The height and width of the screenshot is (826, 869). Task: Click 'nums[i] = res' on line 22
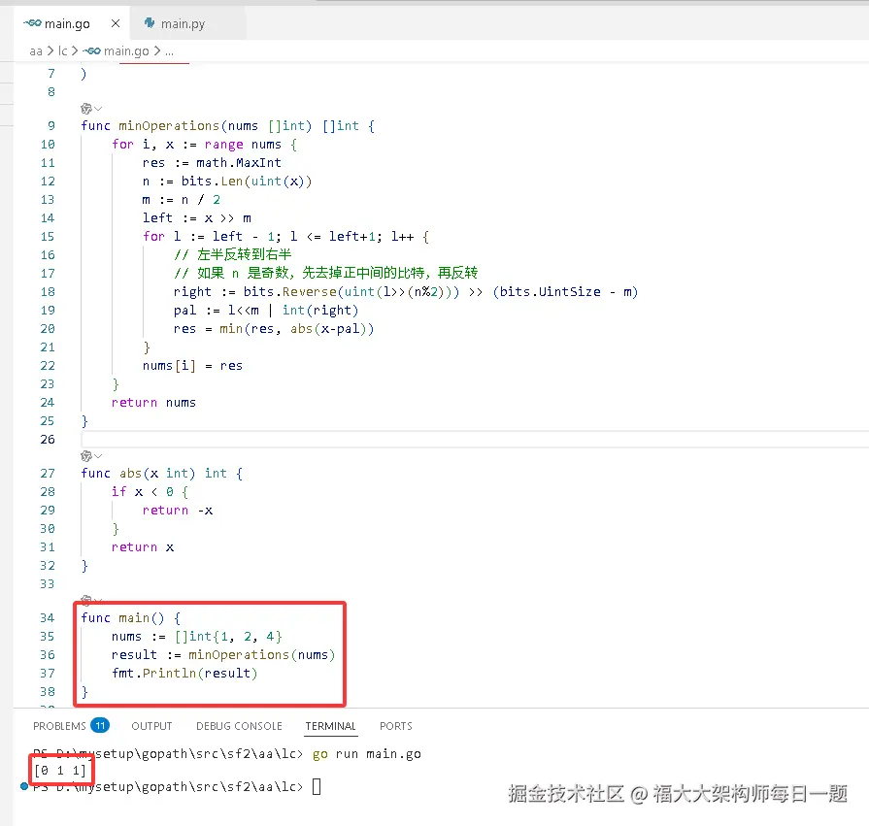coord(192,366)
